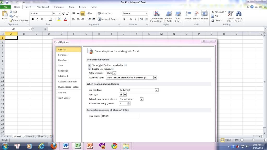Open Firefox from the Windows taskbar
Viewport: 267px width, 150px height.
tap(54, 146)
